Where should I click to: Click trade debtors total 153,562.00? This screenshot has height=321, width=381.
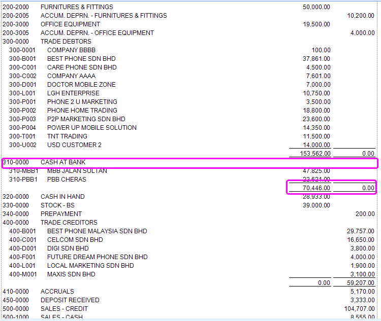[x=315, y=154]
